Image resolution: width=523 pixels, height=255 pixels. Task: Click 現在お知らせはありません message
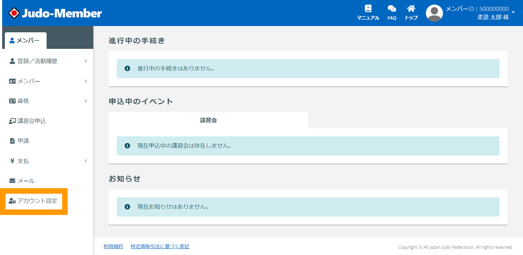tap(173, 207)
